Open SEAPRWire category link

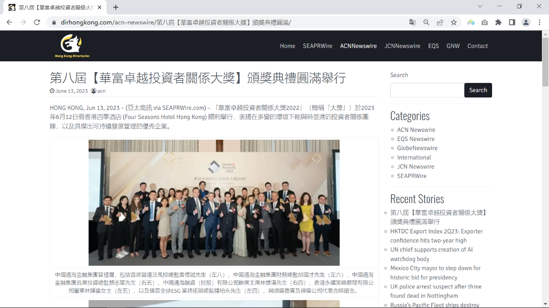[x=412, y=176]
